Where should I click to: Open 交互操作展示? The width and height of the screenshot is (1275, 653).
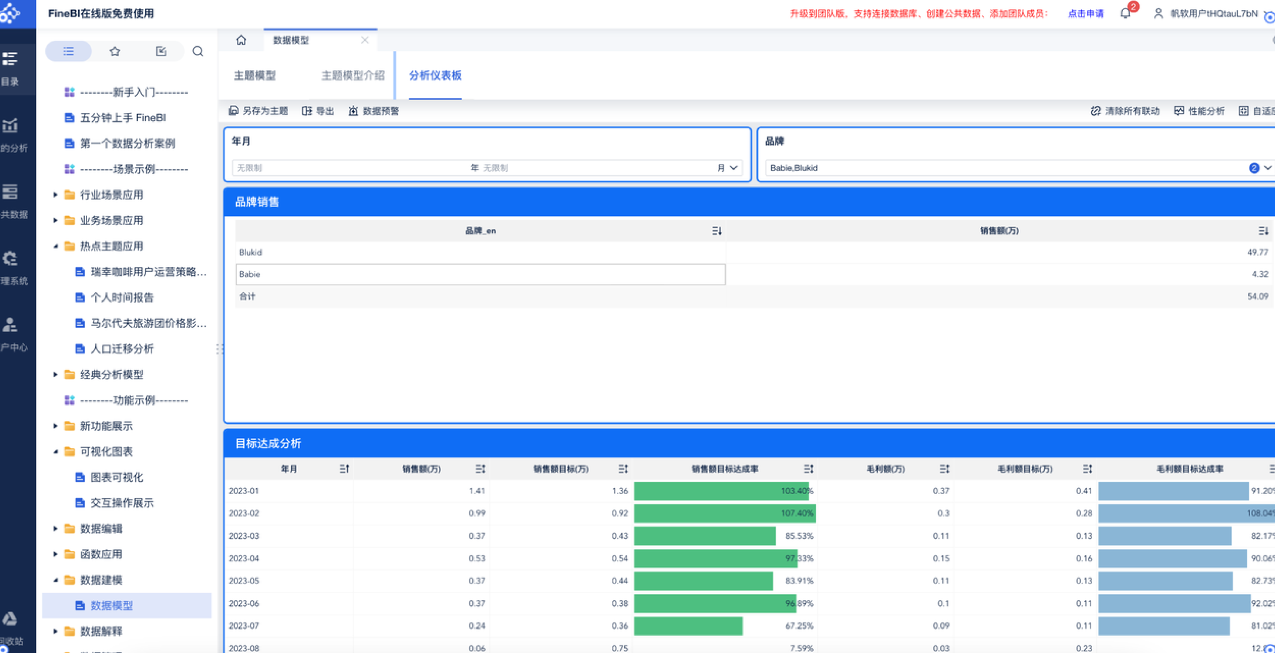point(122,503)
